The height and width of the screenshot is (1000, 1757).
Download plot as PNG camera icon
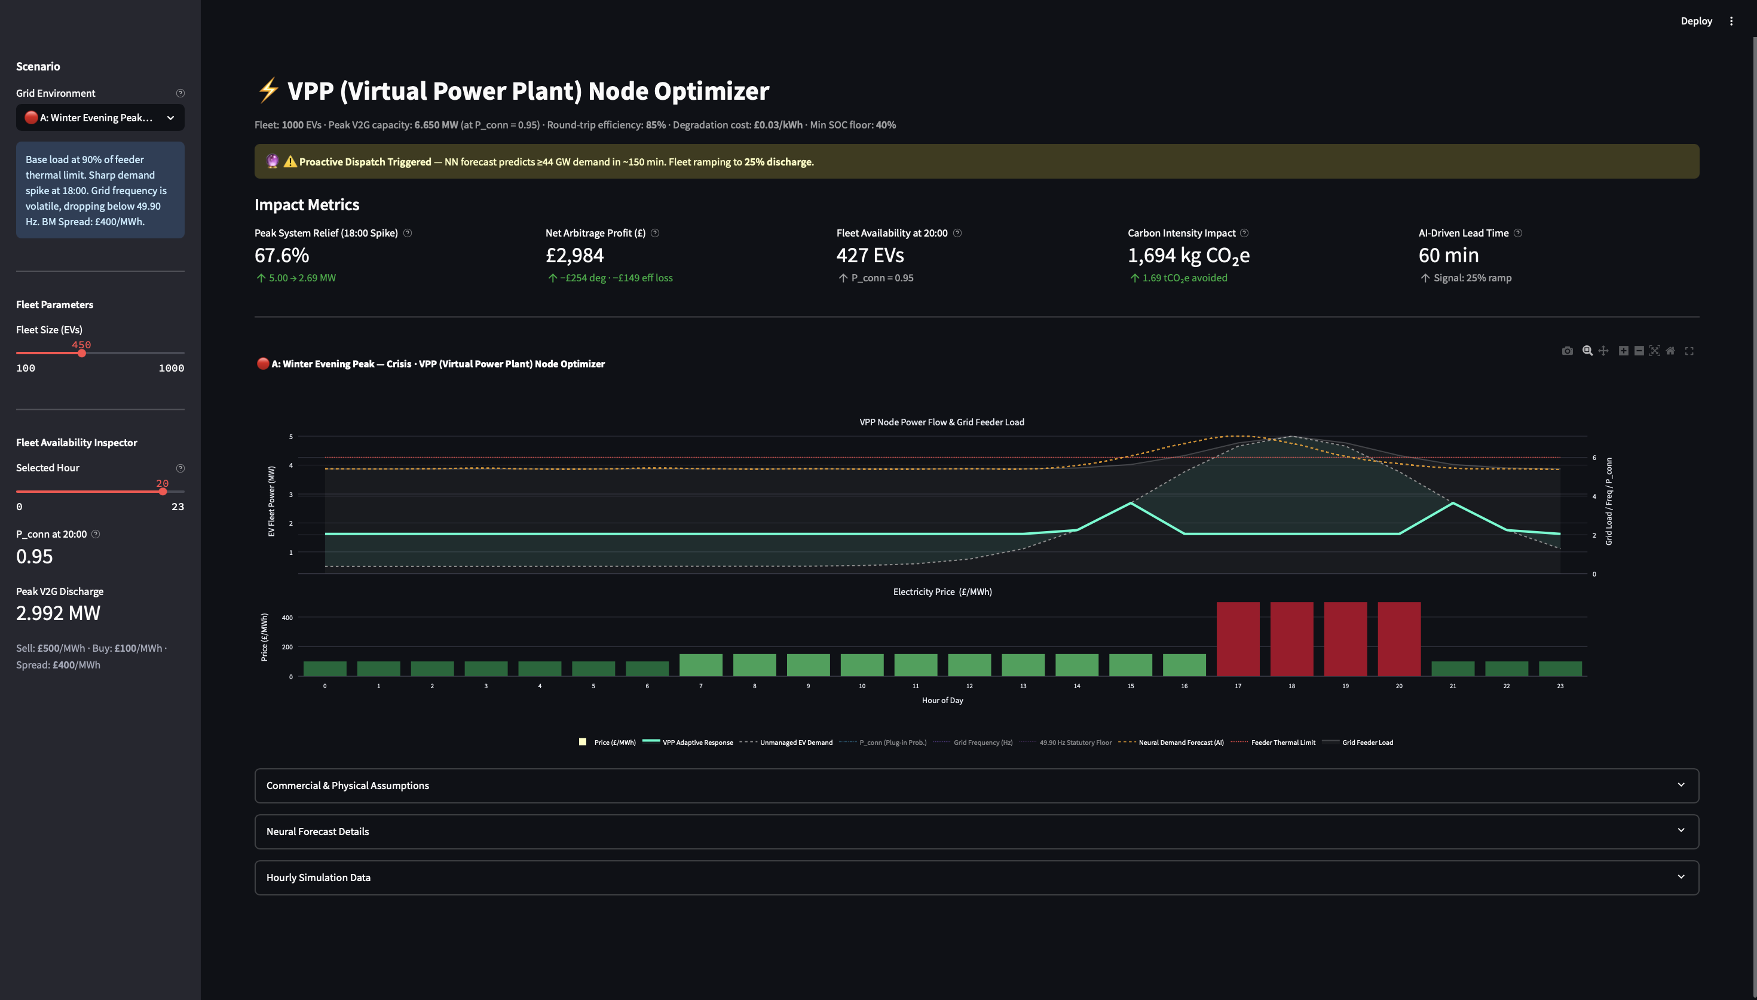pyautogui.click(x=1567, y=351)
